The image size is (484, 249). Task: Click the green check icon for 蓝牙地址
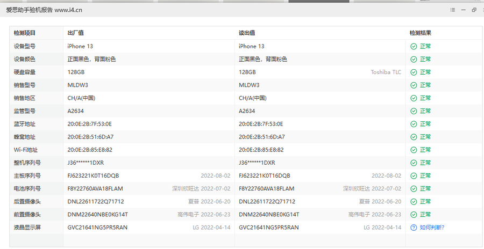coord(414,124)
